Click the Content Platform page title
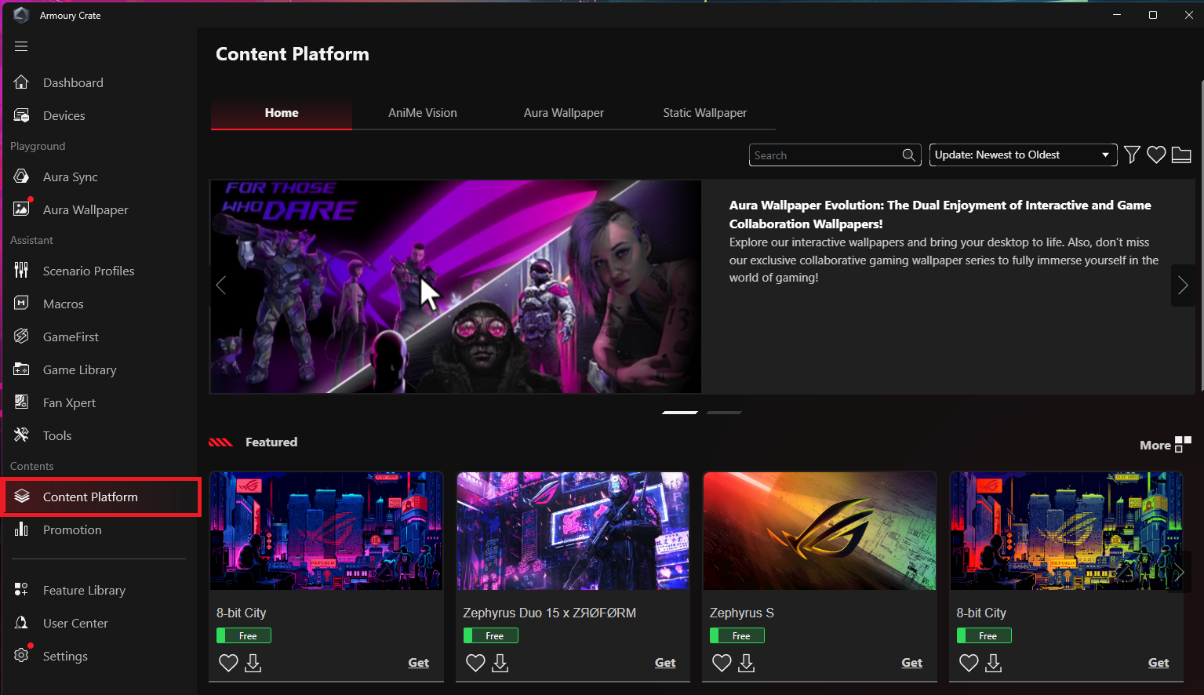Viewport: 1204px width, 695px height. click(x=293, y=54)
